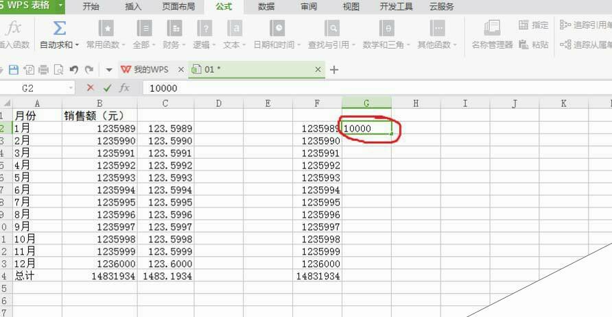The height and width of the screenshot is (317, 612).
Task: Click column B total 14831934
Action: (99, 276)
